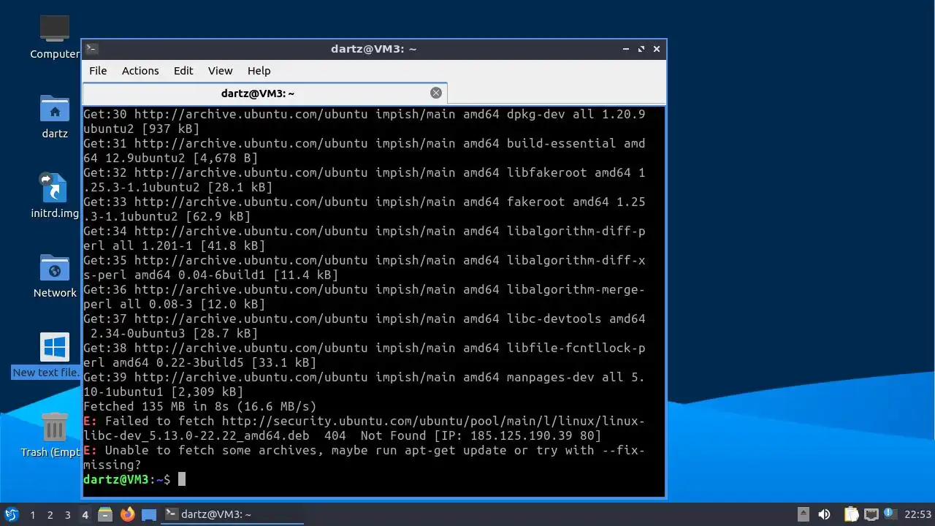
Task: Open the volume control tray icon
Action: [824, 514]
